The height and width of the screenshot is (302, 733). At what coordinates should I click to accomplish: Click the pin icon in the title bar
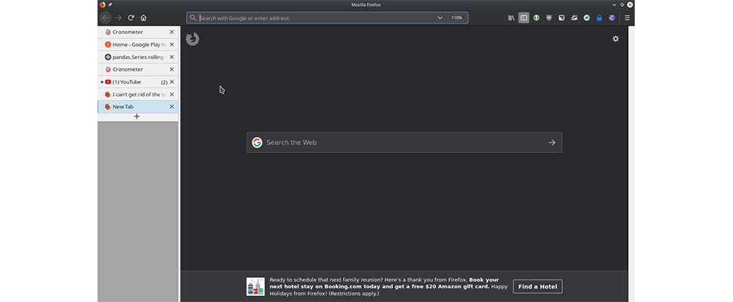click(x=110, y=5)
